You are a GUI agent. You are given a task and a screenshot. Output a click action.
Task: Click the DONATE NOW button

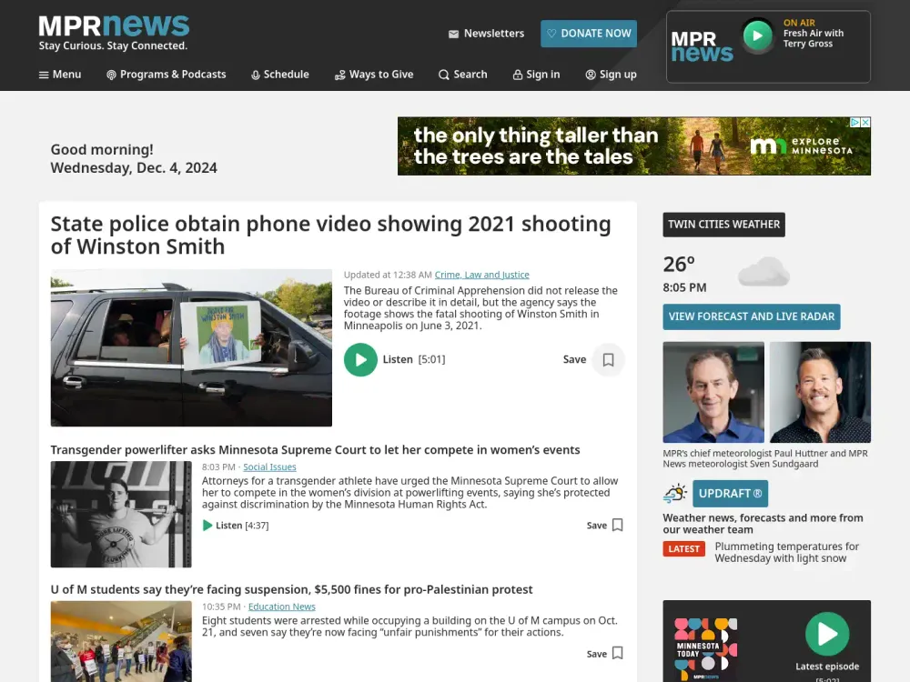click(589, 33)
